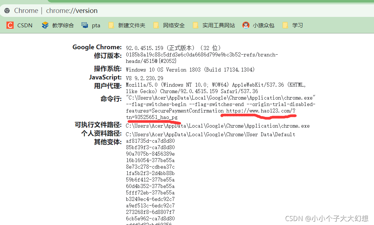Click the variation 1fa5b2f3-2d4bb88b

pos(150,173)
